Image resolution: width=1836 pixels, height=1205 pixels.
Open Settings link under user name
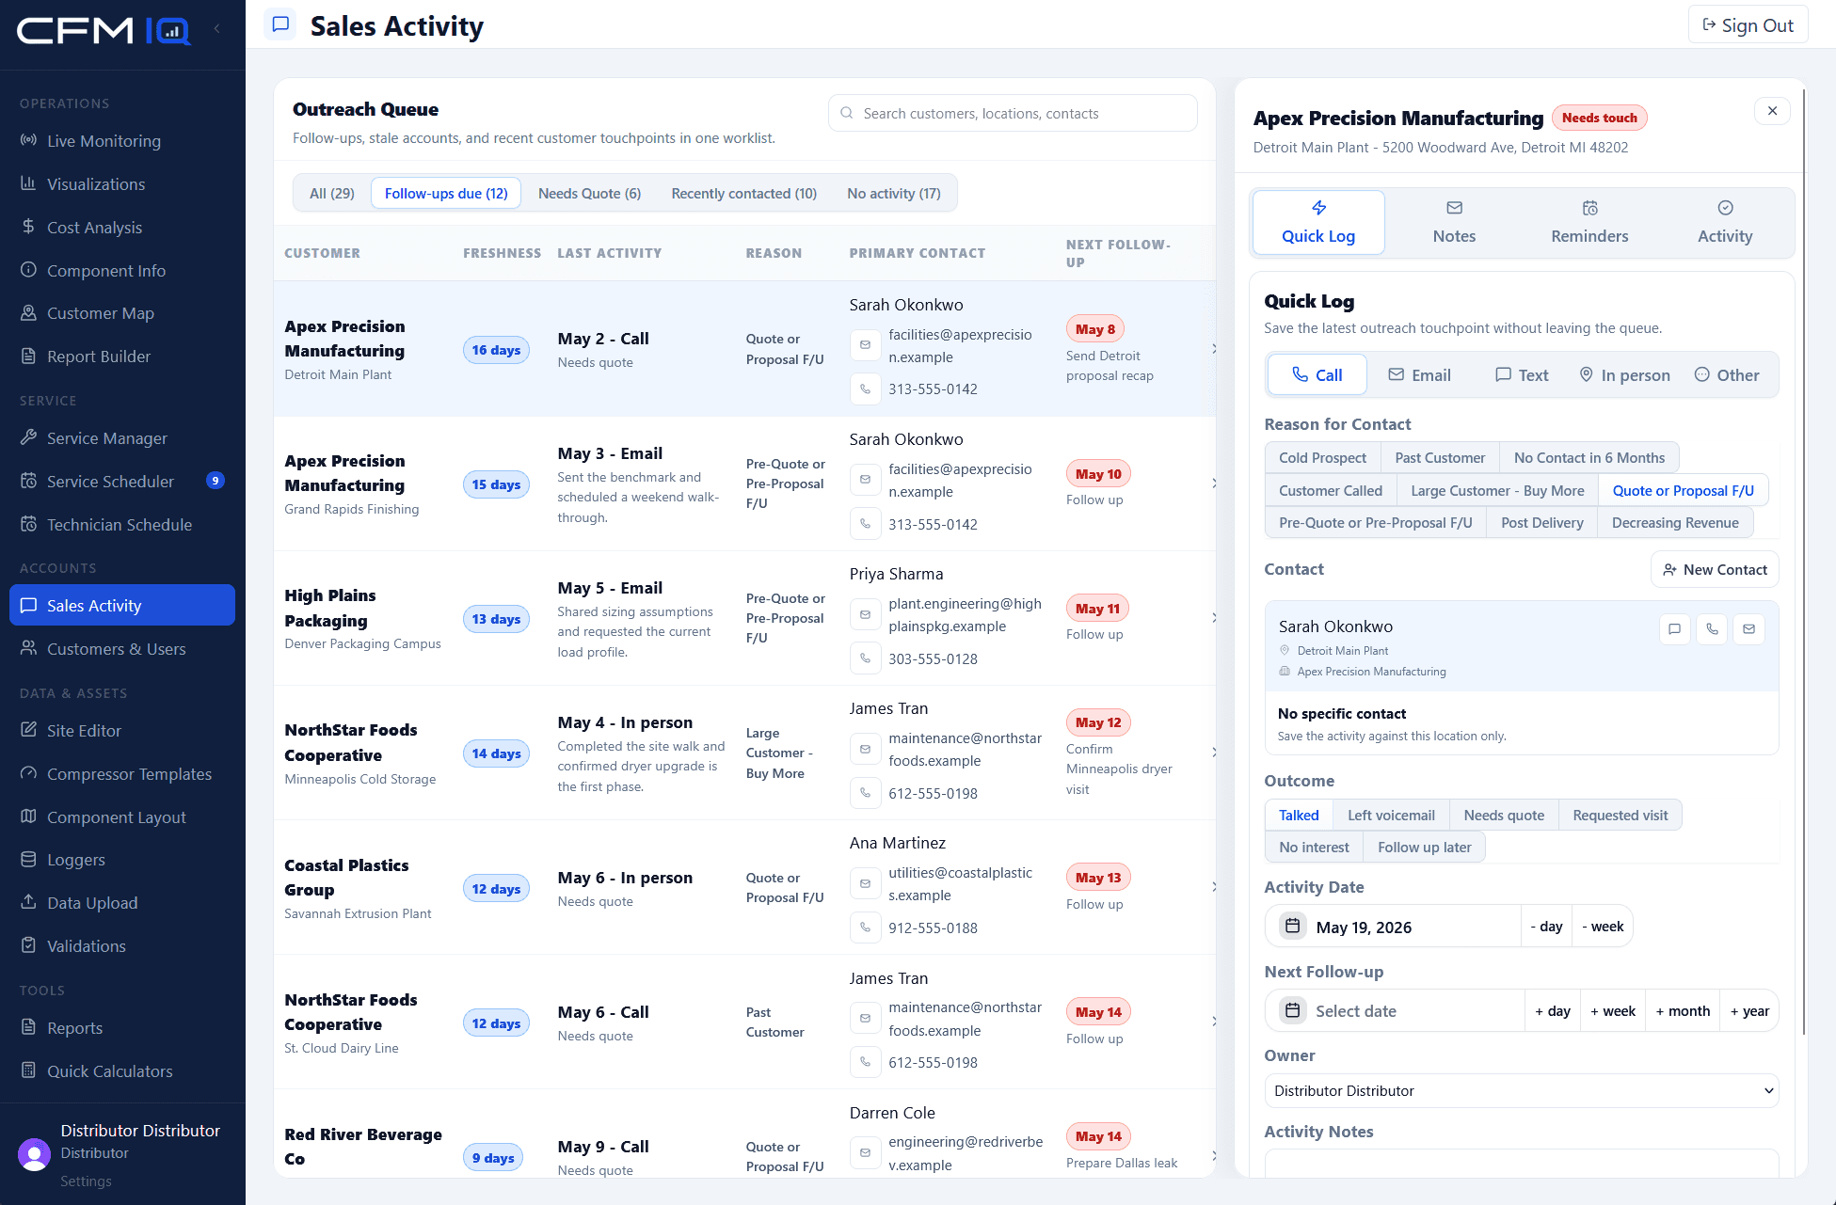[86, 1181]
